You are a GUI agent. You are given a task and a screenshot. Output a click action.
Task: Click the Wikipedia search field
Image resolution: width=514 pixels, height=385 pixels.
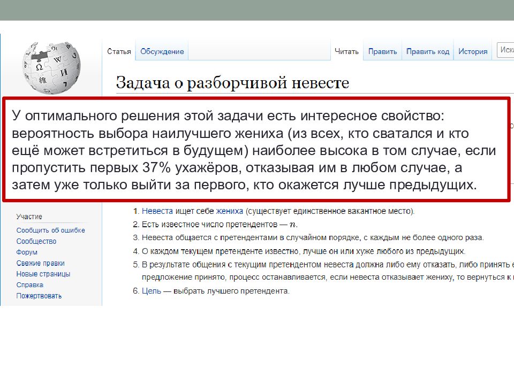[505, 50]
